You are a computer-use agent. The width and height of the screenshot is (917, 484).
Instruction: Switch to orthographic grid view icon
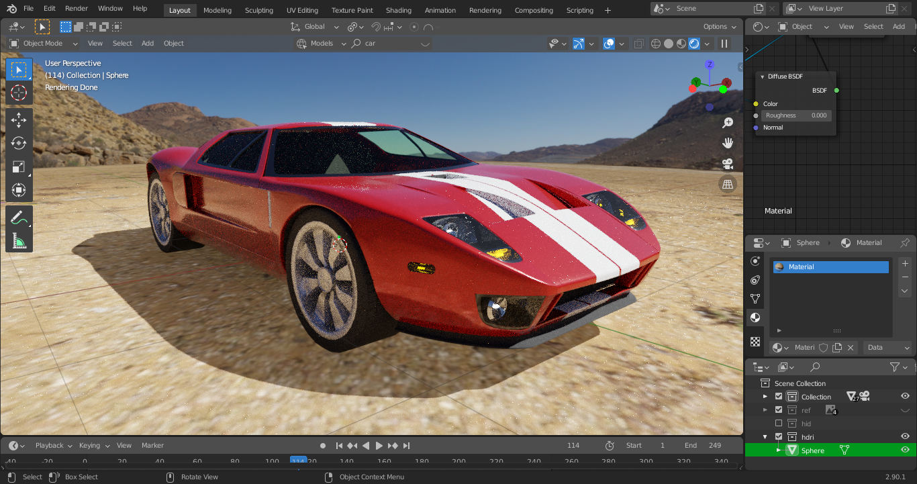coord(727,184)
